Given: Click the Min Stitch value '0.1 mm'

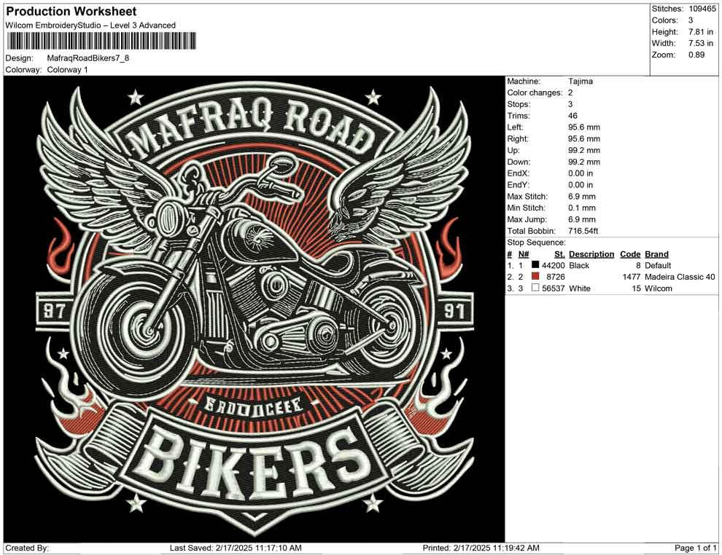Looking at the screenshot, I should pos(581,208).
